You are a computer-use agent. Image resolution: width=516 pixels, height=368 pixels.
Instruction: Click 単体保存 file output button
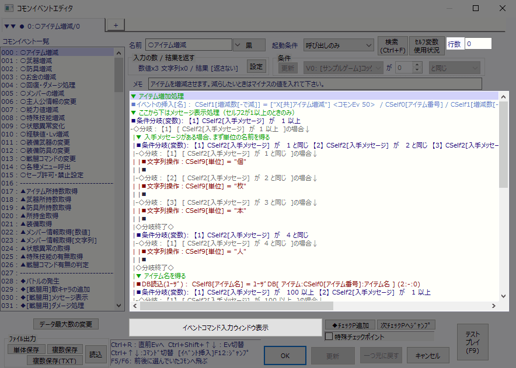26,349
